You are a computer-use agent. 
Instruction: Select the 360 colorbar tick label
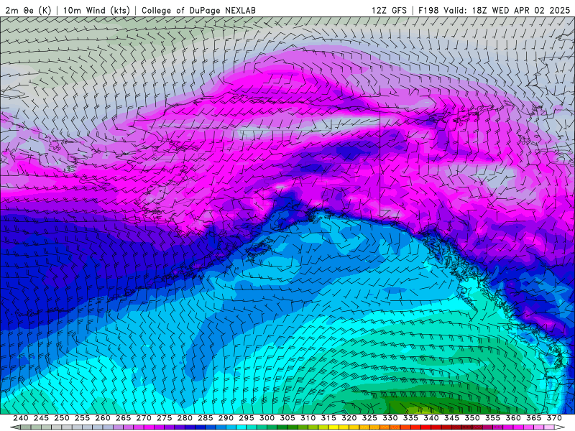(x=513, y=418)
